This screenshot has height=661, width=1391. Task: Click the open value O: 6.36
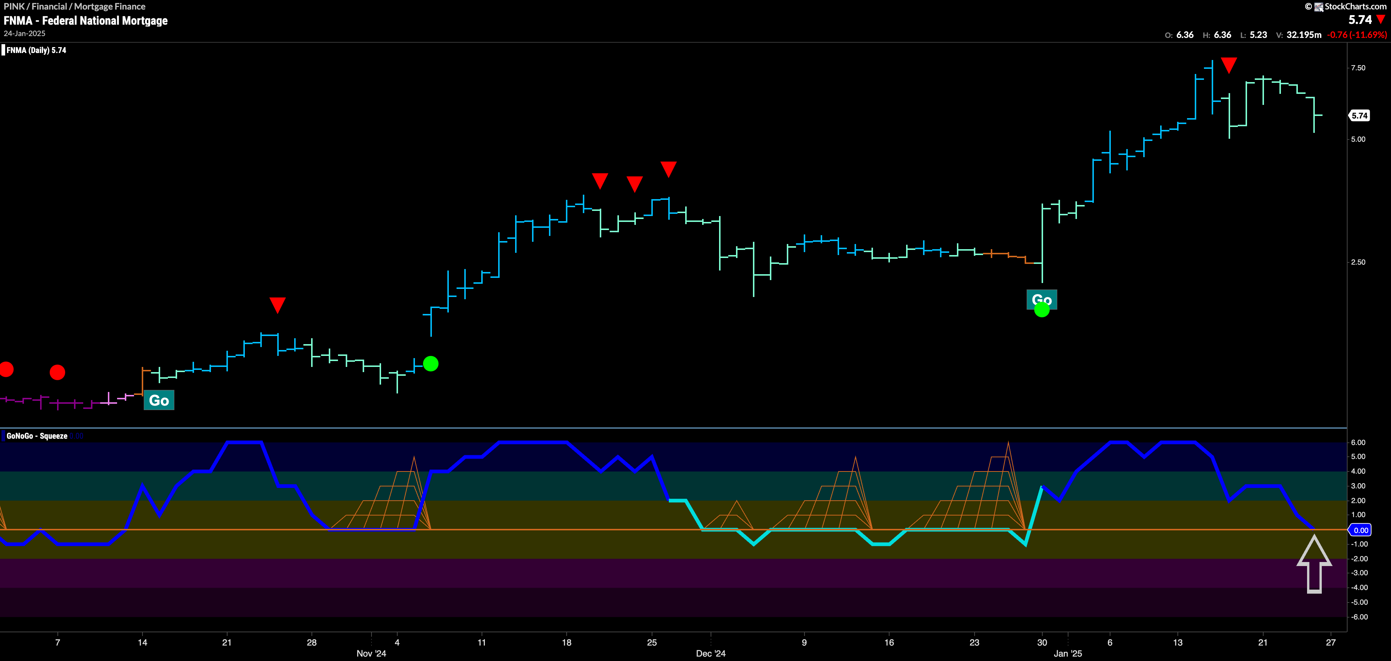click(1179, 35)
